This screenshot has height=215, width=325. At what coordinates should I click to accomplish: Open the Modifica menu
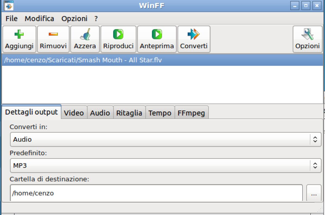[39, 18]
